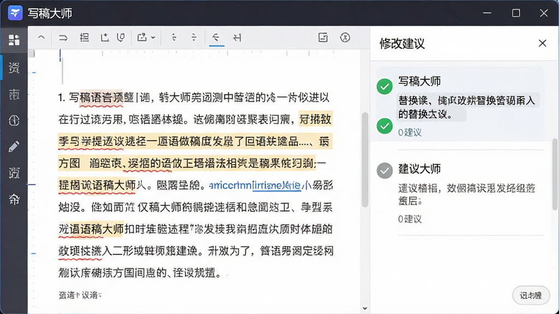Click the export box toolbar icon
The width and height of the screenshot is (559, 314).
click(x=142, y=38)
